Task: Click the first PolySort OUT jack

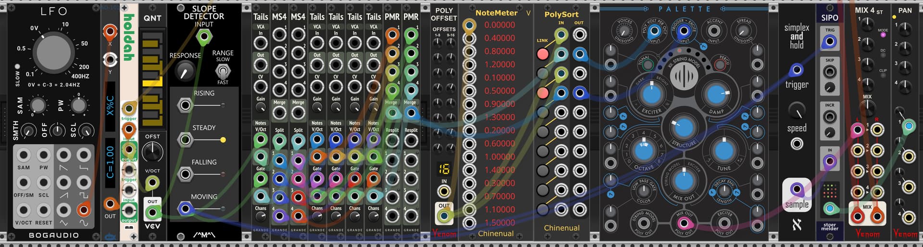Action: (580, 35)
